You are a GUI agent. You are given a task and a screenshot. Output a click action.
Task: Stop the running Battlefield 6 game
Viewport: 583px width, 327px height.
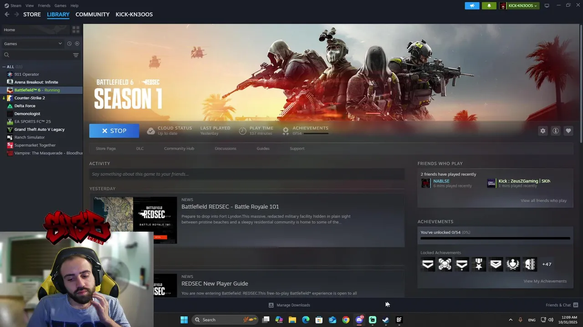[114, 131]
